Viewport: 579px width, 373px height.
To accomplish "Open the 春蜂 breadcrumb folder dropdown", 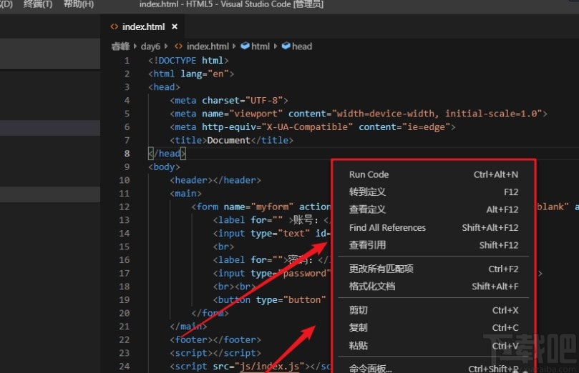I will pos(120,46).
